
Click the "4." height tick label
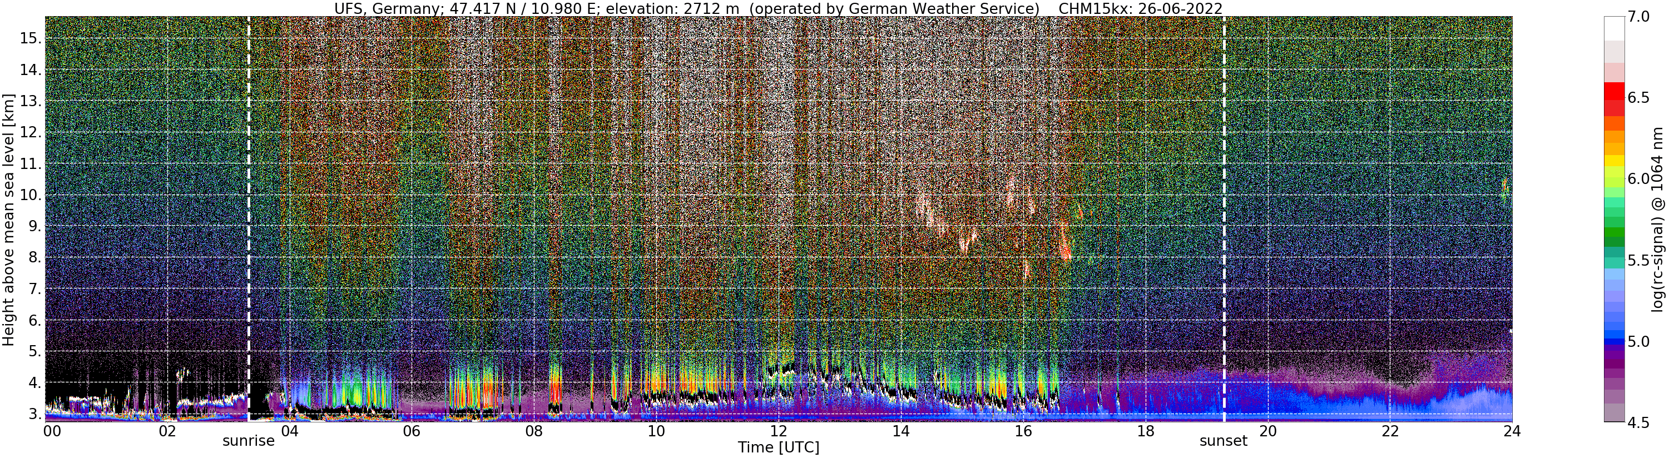point(35,383)
